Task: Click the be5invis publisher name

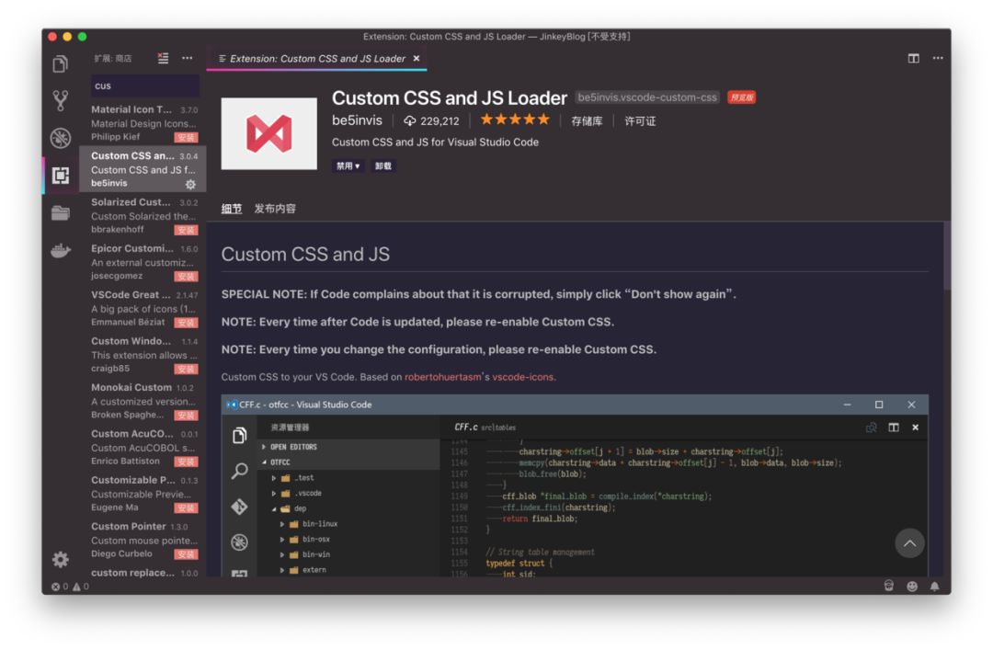Action: click(x=357, y=120)
